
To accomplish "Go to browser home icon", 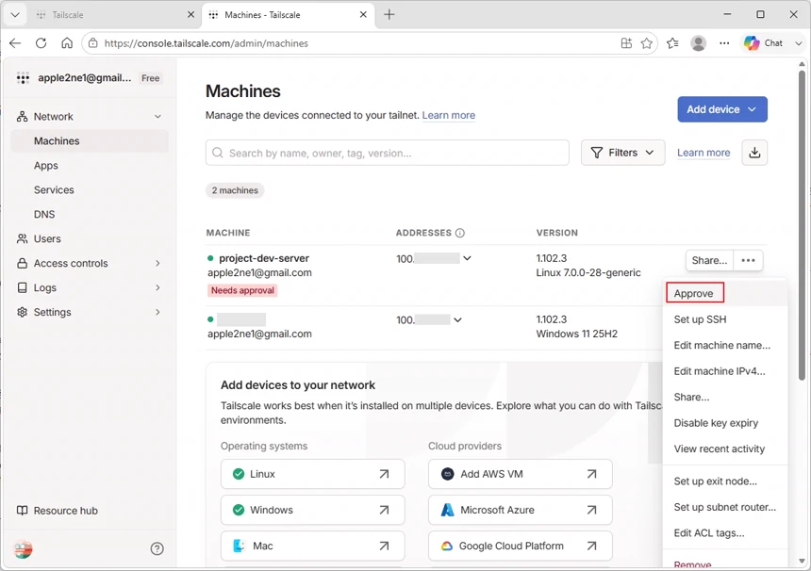I will pyautogui.click(x=67, y=43).
